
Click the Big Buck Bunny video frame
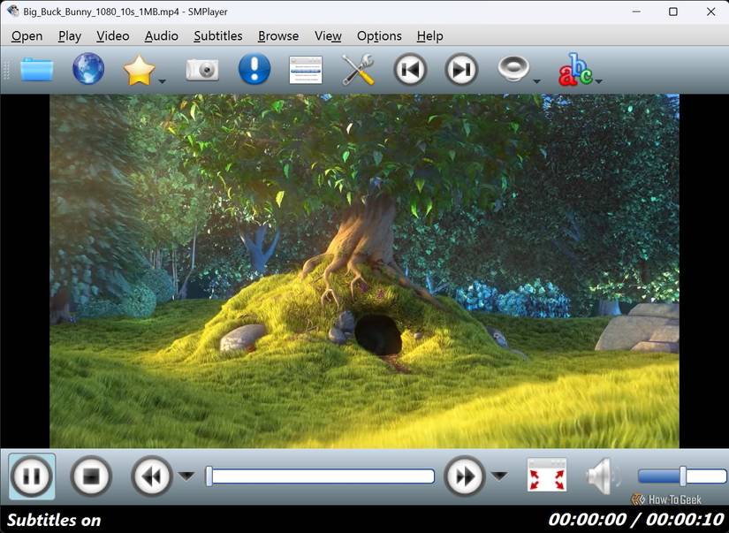364,271
